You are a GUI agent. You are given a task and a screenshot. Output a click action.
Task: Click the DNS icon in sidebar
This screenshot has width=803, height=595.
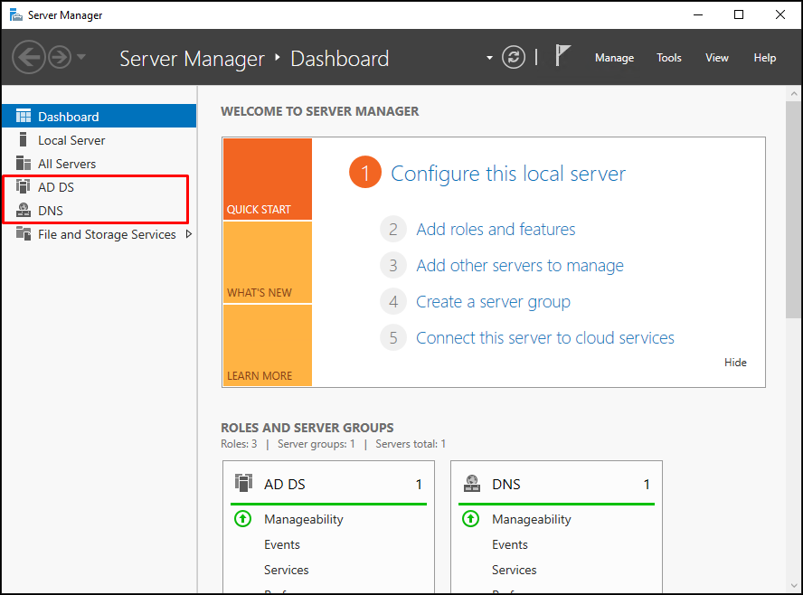coord(24,210)
